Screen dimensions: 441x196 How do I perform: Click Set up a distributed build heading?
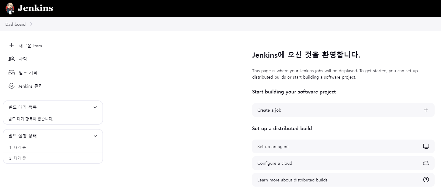pos(282,128)
